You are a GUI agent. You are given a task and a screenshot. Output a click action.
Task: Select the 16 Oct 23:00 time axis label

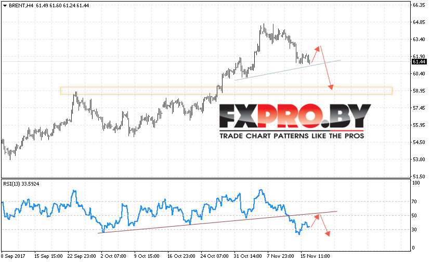click(181, 256)
